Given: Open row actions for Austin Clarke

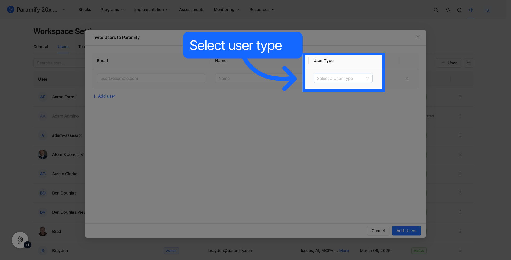Looking at the screenshot, I should point(460,174).
